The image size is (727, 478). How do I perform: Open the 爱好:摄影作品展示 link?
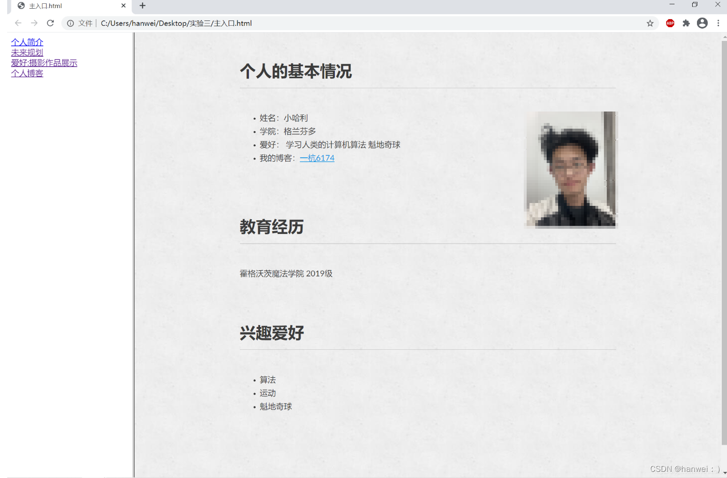[44, 62]
